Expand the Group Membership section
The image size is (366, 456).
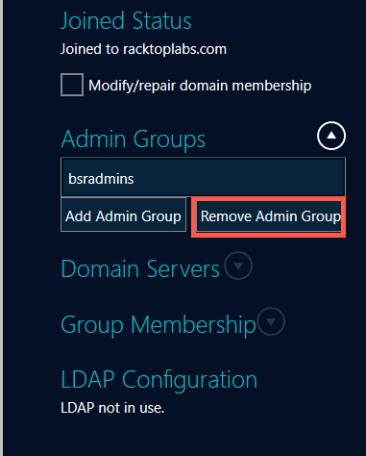click(x=271, y=321)
